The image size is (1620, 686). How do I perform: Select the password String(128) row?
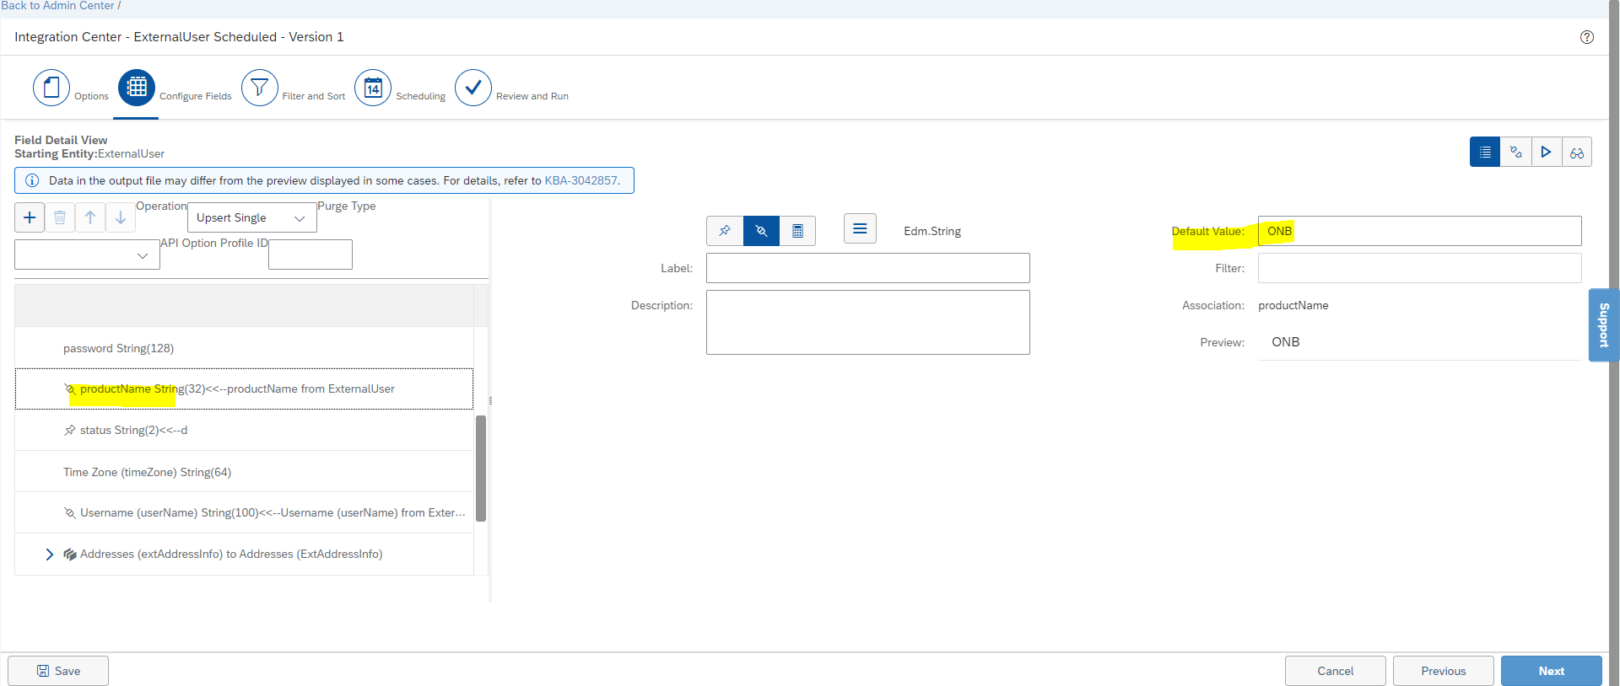point(244,348)
